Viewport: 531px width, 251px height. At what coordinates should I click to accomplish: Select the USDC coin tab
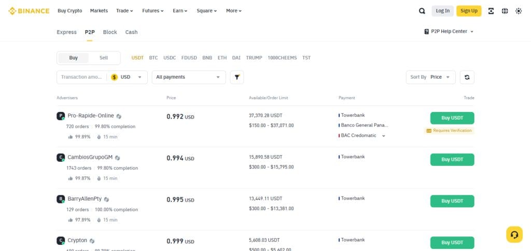[x=170, y=58]
